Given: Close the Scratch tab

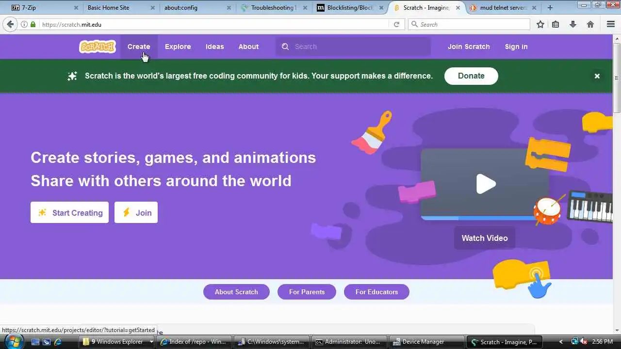Looking at the screenshot, I should (458, 8).
